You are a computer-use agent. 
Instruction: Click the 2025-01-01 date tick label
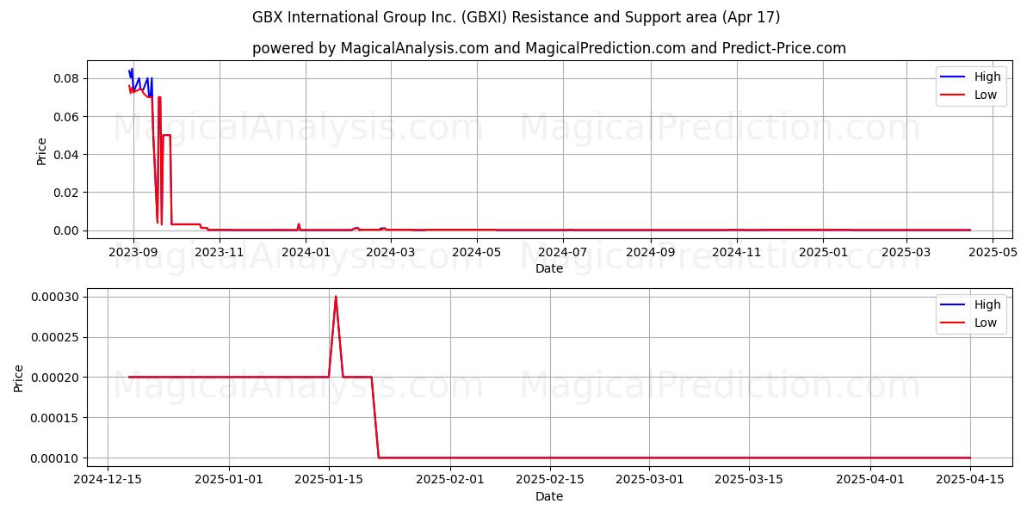click(229, 480)
